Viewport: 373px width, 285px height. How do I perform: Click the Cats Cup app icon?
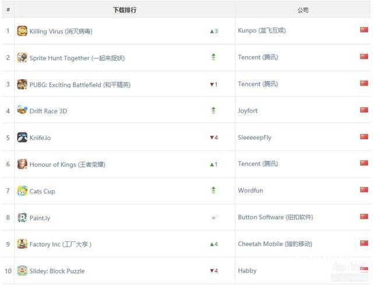click(x=22, y=191)
